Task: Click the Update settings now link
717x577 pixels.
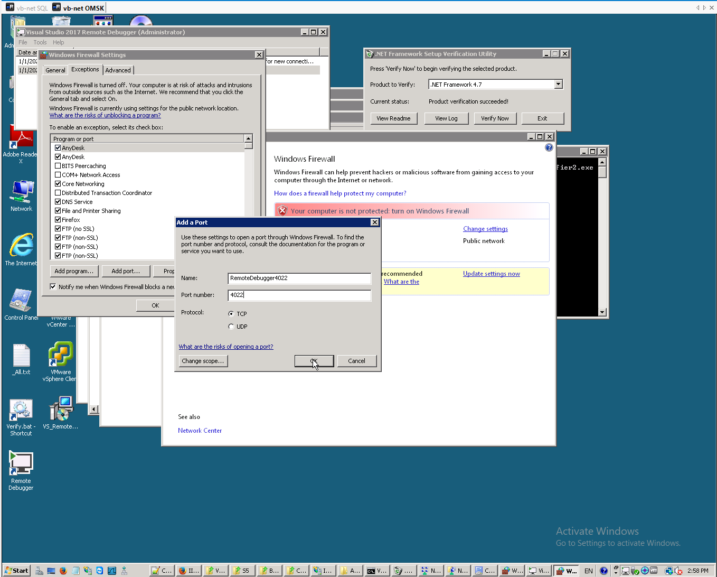Action: [492, 274]
